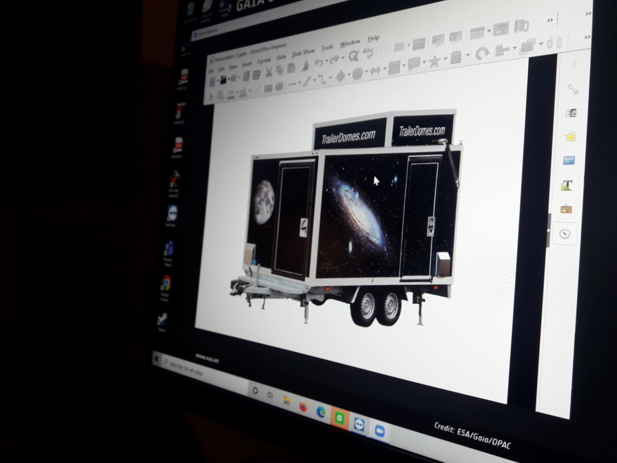Screen dimensions: 617x463
Task: Click the sidebar settings dots button
Action: [574, 63]
